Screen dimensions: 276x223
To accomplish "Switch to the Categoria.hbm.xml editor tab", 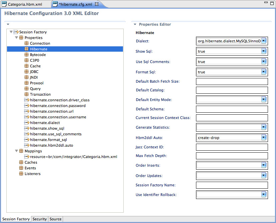I will [x=25, y=4].
